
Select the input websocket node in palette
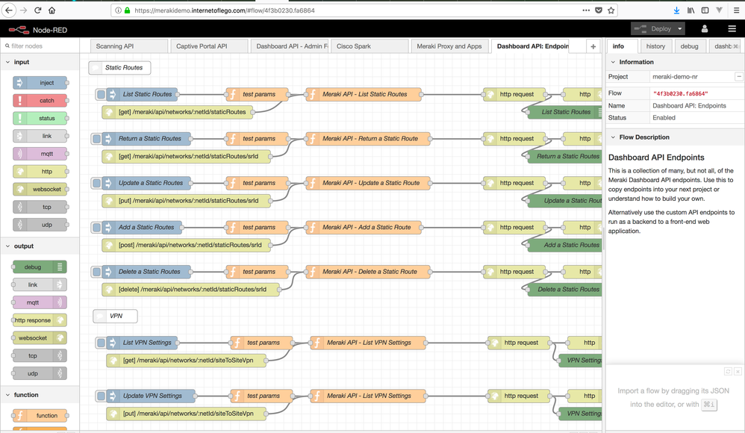pos(40,189)
